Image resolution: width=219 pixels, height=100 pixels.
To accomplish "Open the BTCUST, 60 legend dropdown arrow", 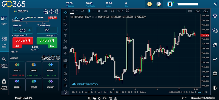I will tap(90, 17).
